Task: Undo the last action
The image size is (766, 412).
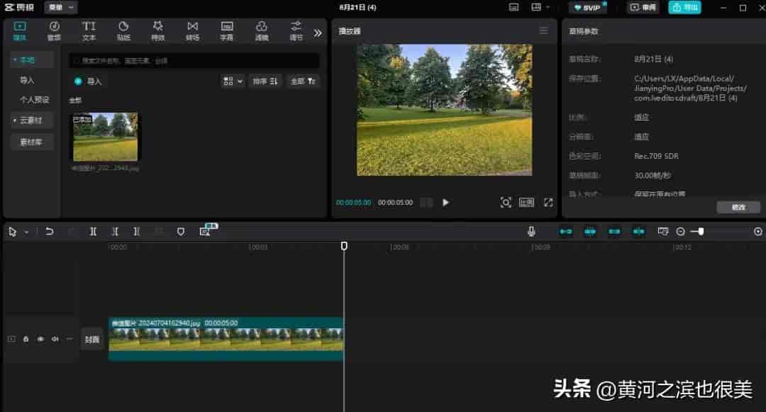Action: tap(50, 232)
